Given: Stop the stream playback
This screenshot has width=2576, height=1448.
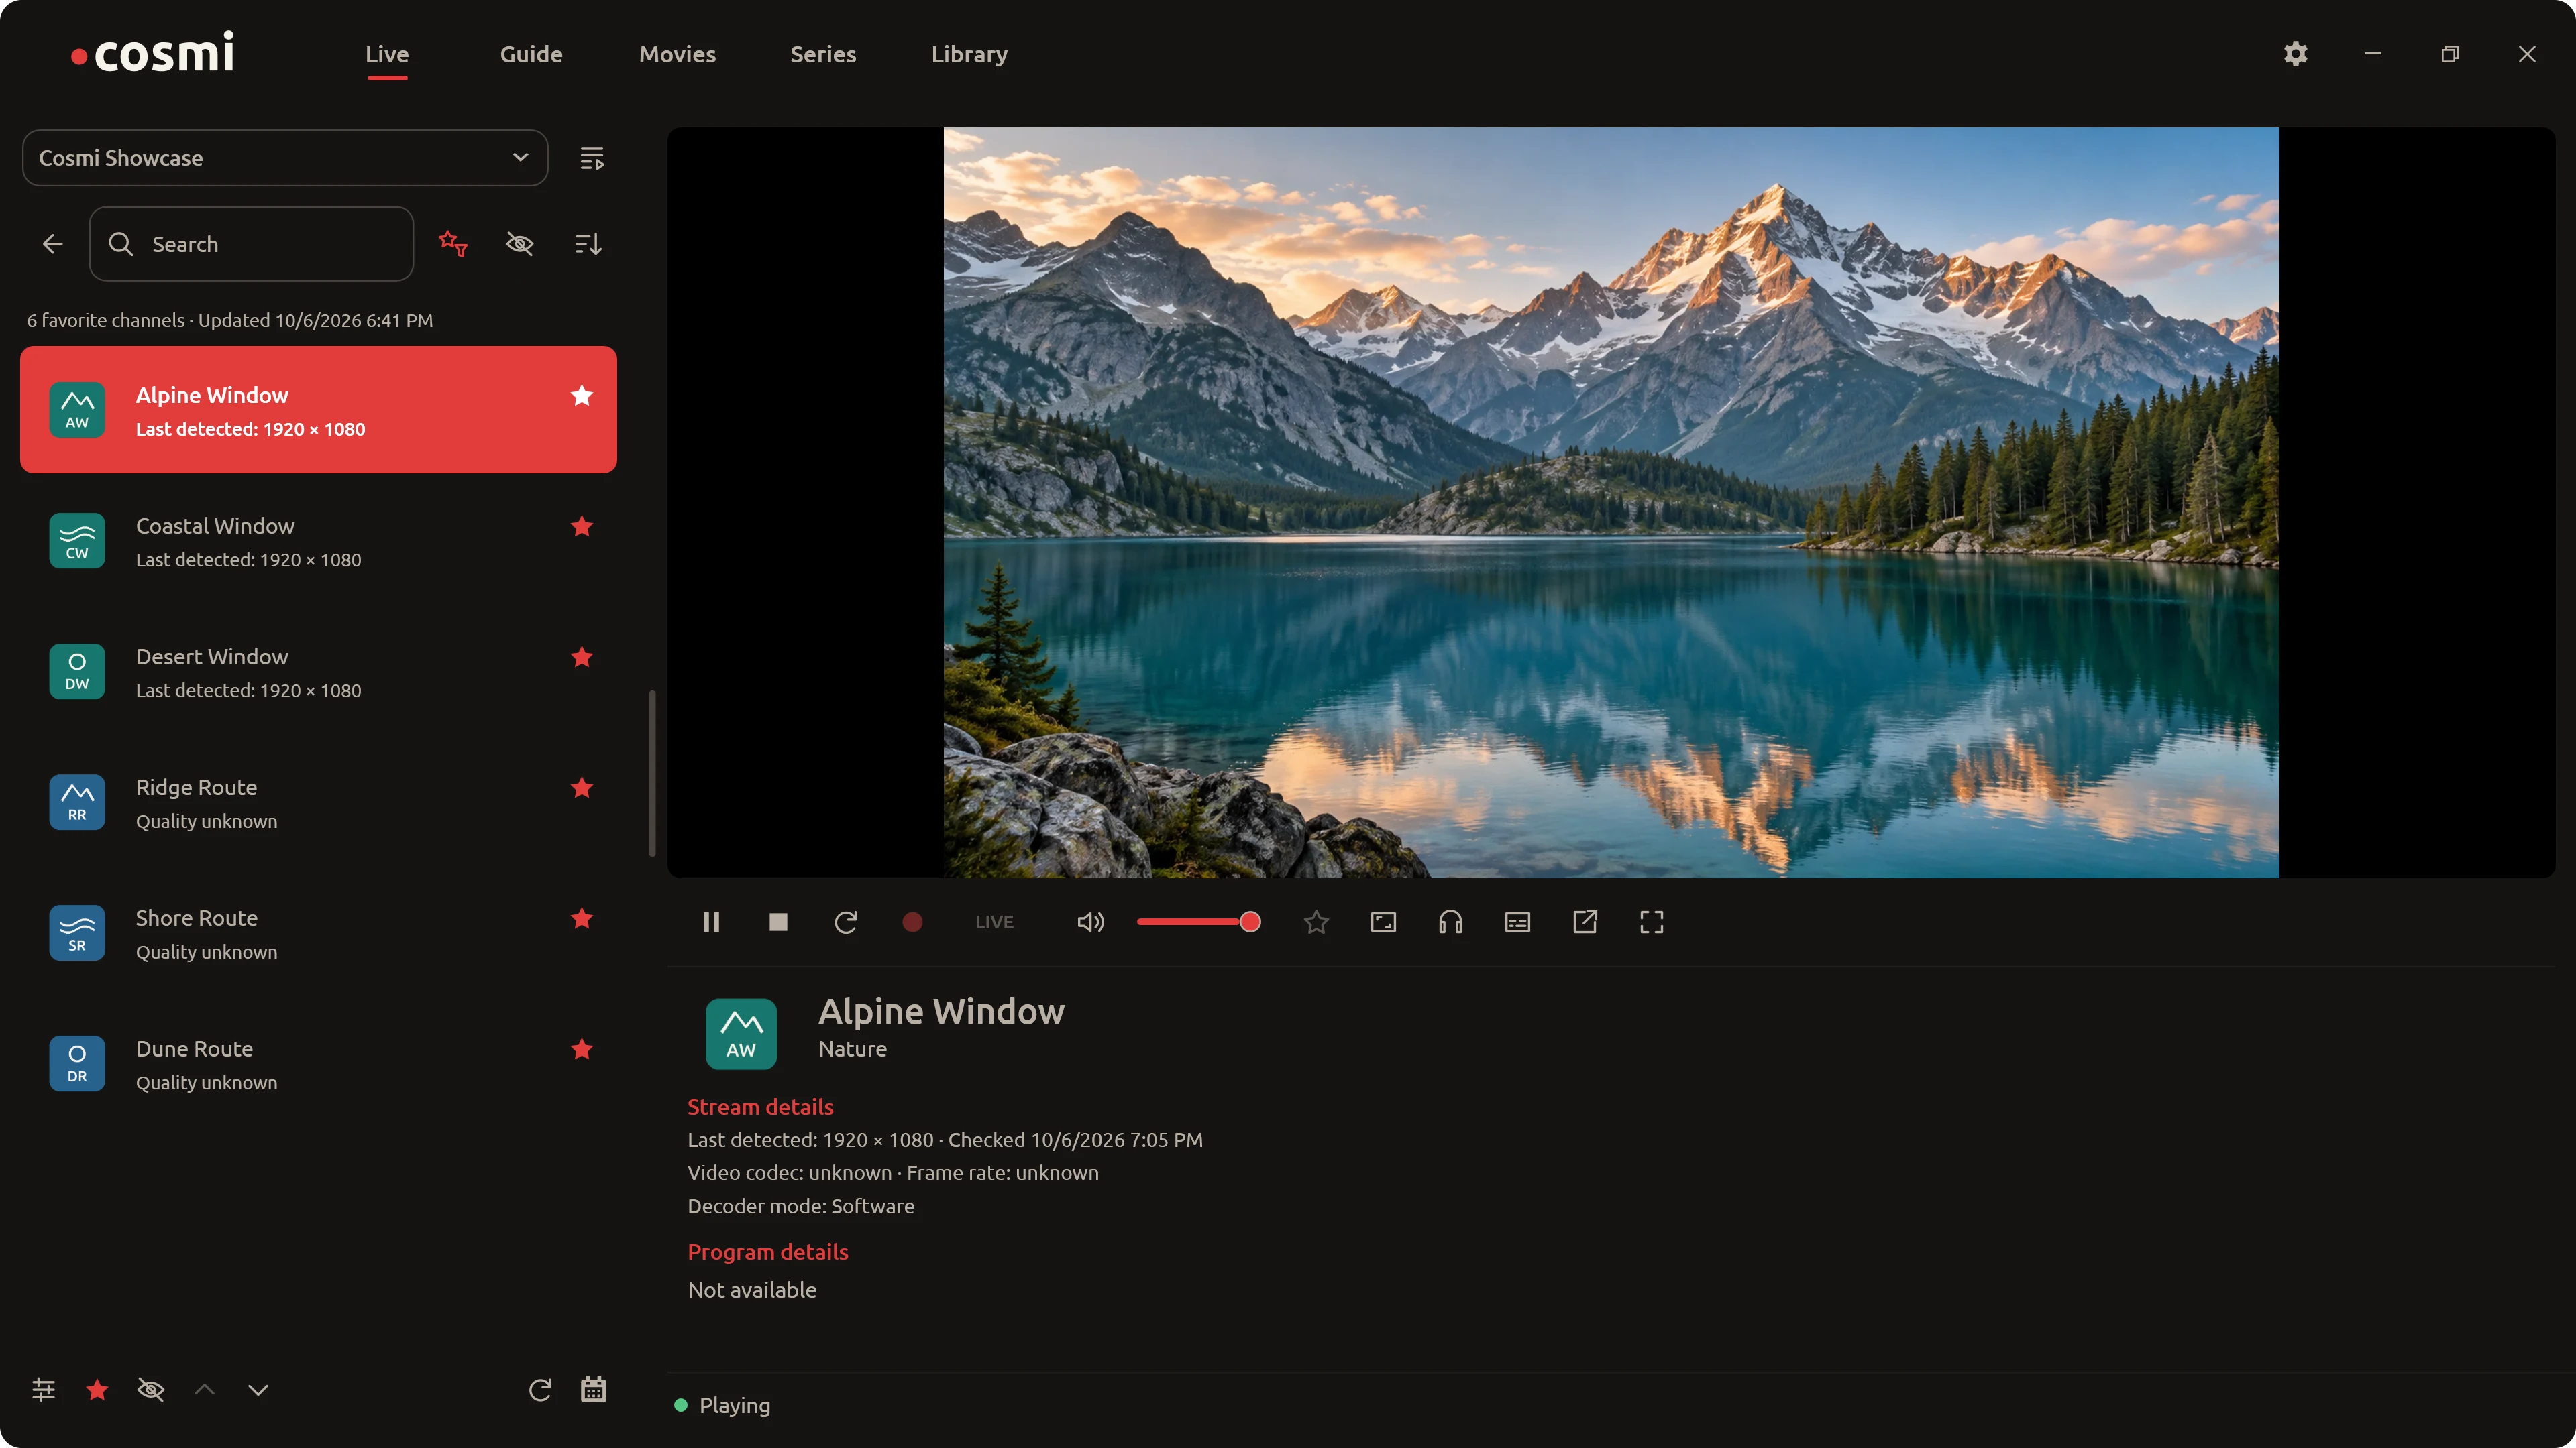Looking at the screenshot, I should (x=778, y=921).
